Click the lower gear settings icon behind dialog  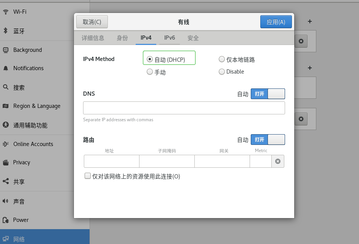(x=301, y=119)
